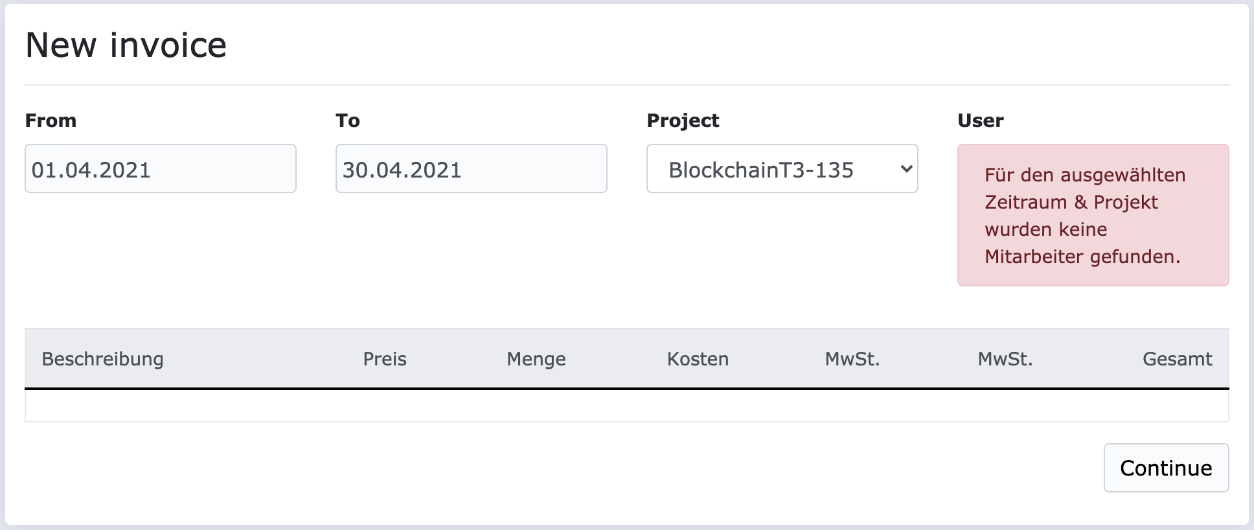Screen dimensions: 1254x530
Task: Click the Kosten column header
Action: pyautogui.click(x=697, y=359)
